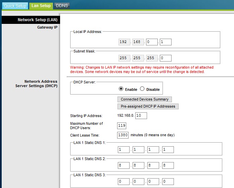Select the DHCP Server Disable radio button
Screen dimensions: 234x188
point(142,89)
